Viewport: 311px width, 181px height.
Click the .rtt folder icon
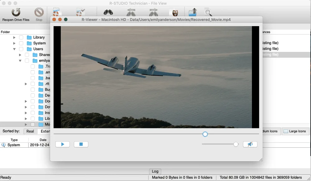point(41,84)
